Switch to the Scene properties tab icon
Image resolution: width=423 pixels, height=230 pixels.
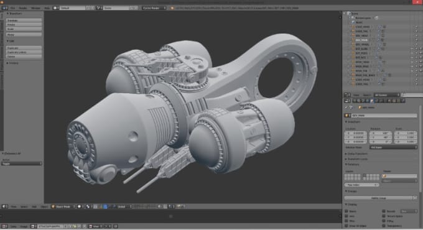point(363,101)
